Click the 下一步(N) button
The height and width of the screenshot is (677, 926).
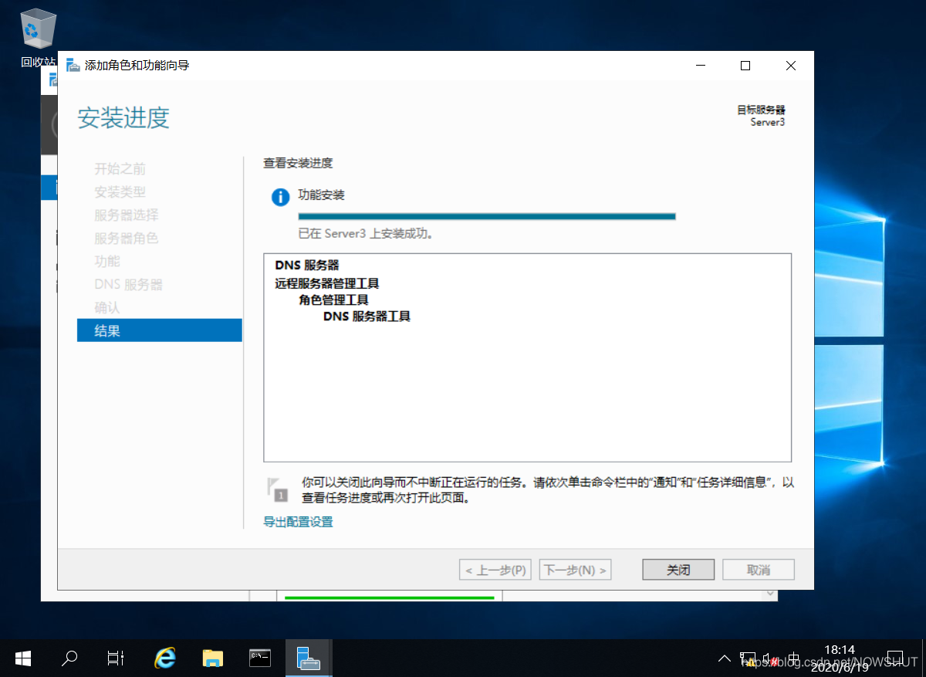pos(575,569)
